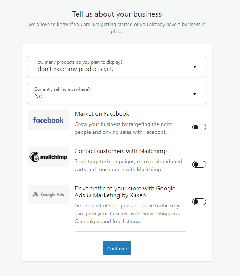
Task: Enable the Market on Facebook toggle
Action: pyautogui.click(x=199, y=127)
